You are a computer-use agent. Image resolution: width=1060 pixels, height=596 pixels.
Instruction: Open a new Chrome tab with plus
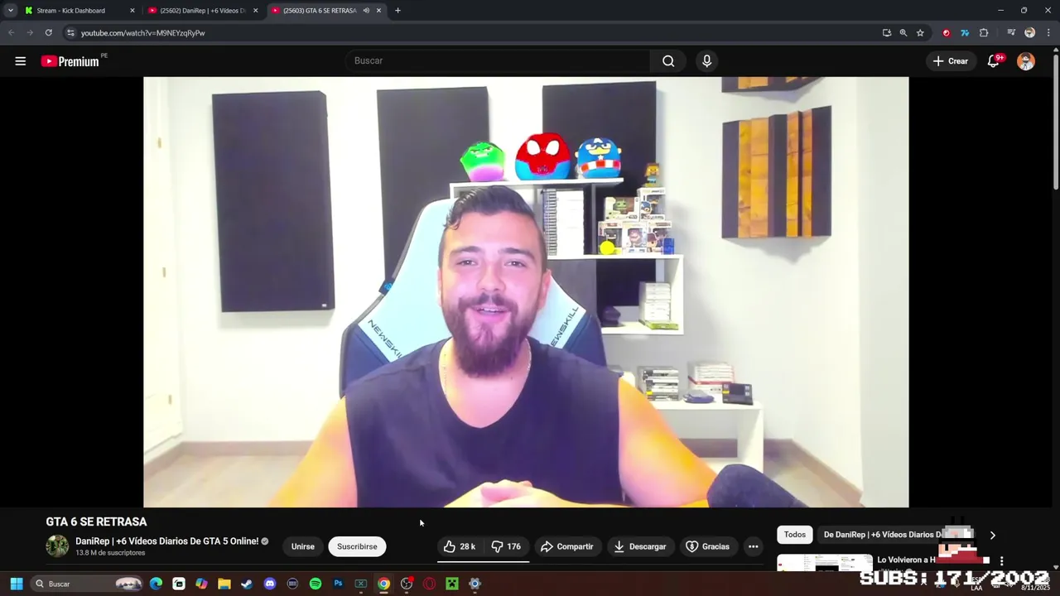coord(397,11)
